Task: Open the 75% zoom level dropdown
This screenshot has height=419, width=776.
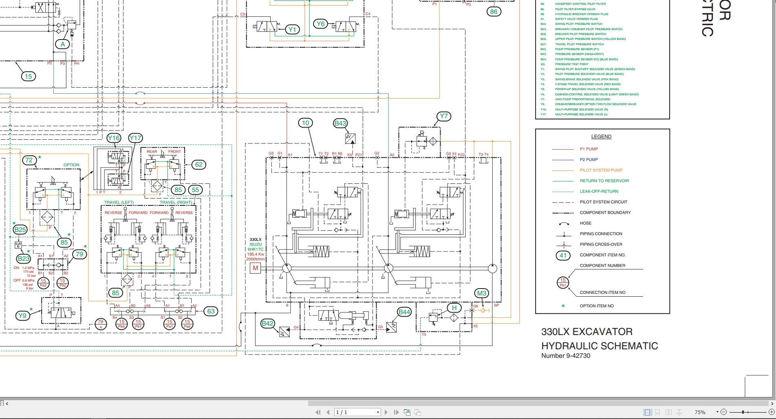Action: tap(717, 412)
